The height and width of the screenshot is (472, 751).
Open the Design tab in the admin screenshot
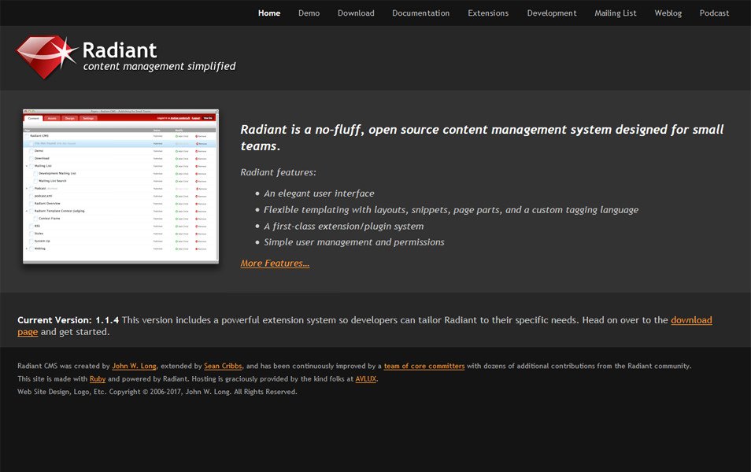(69, 118)
